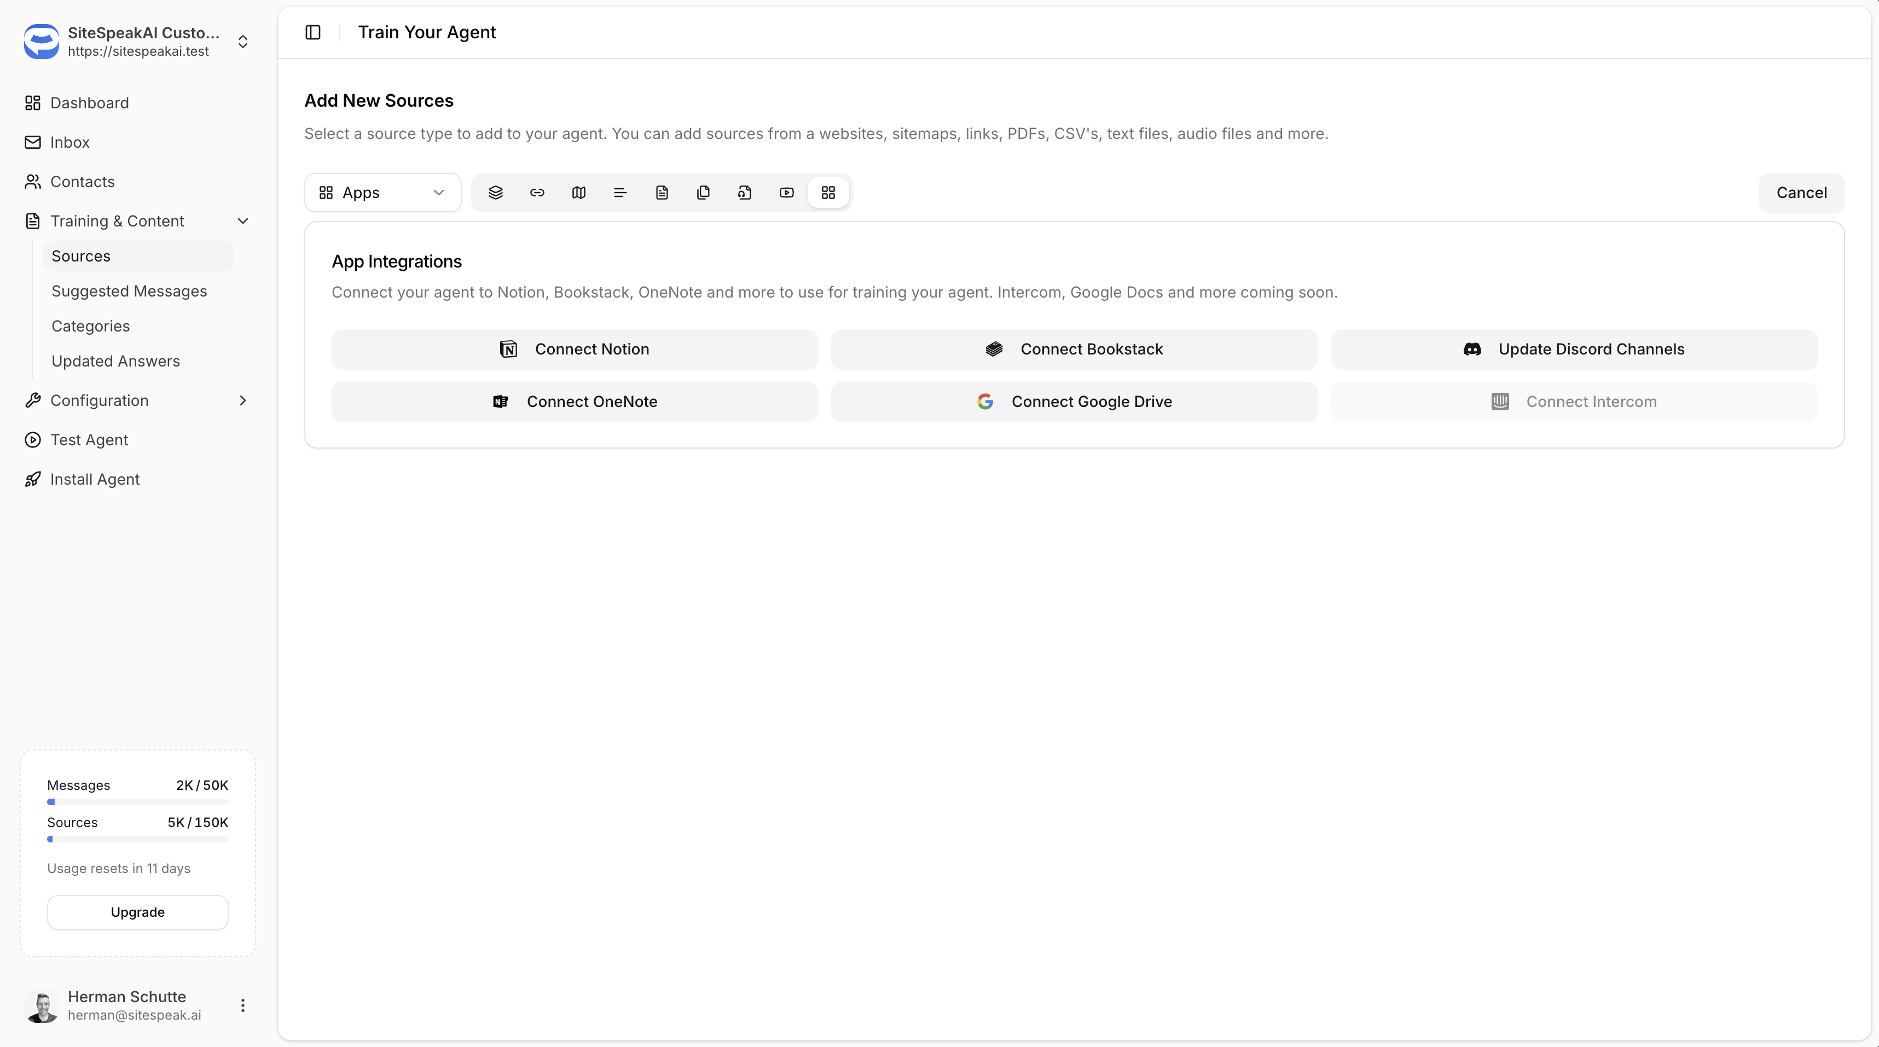The width and height of the screenshot is (1879, 1047).
Task: Connect Google Drive to the agent
Action: tap(1074, 402)
